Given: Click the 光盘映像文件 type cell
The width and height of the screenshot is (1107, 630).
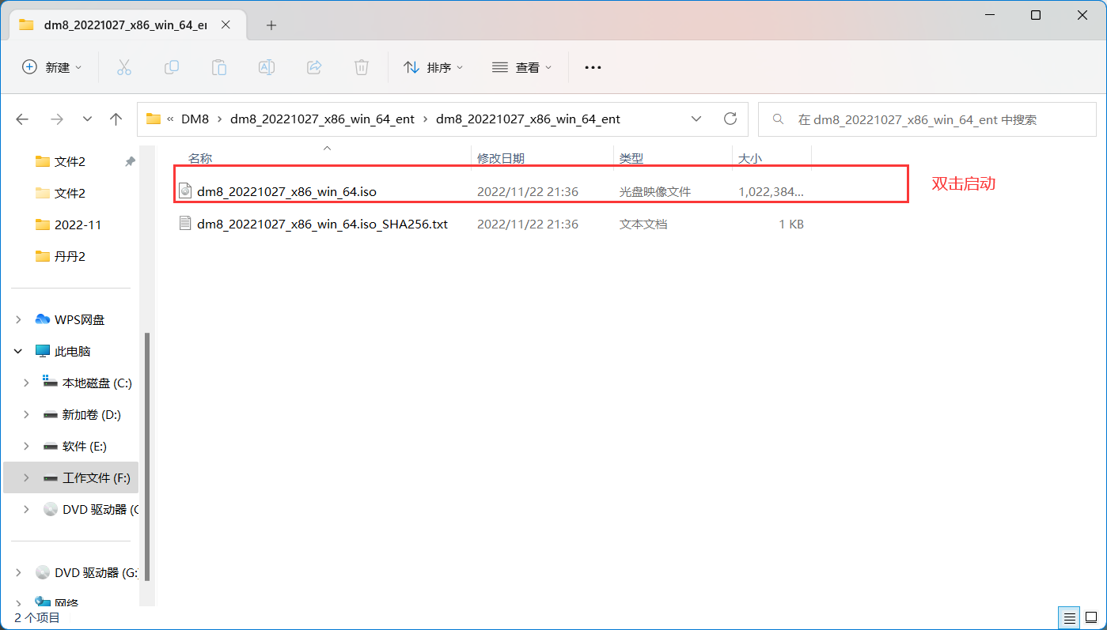Looking at the screenshot, I should pyautogui.click(x=655, y=191).
